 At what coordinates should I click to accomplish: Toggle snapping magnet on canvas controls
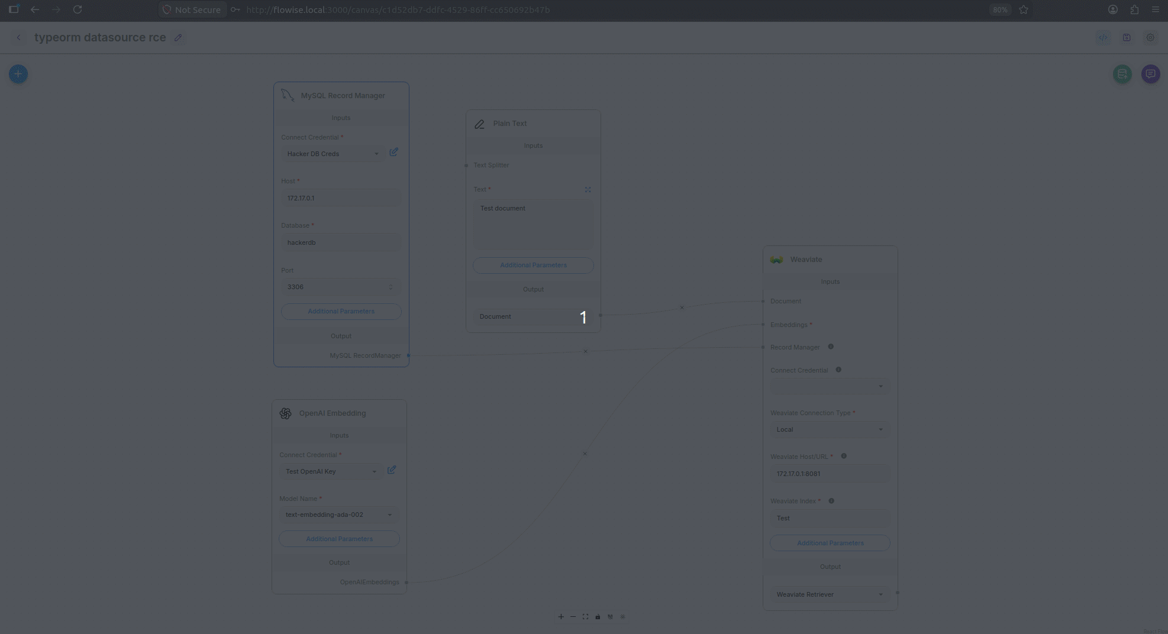click(610, 617)
